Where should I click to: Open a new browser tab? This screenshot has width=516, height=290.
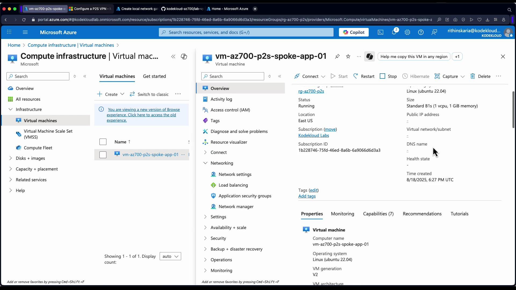click(255, 9)
